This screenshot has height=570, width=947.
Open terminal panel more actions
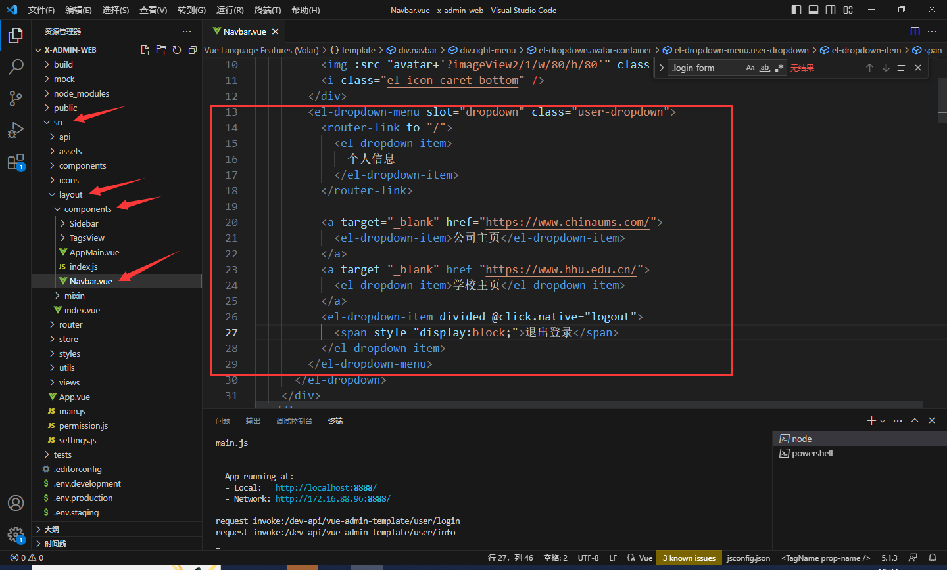898,421
